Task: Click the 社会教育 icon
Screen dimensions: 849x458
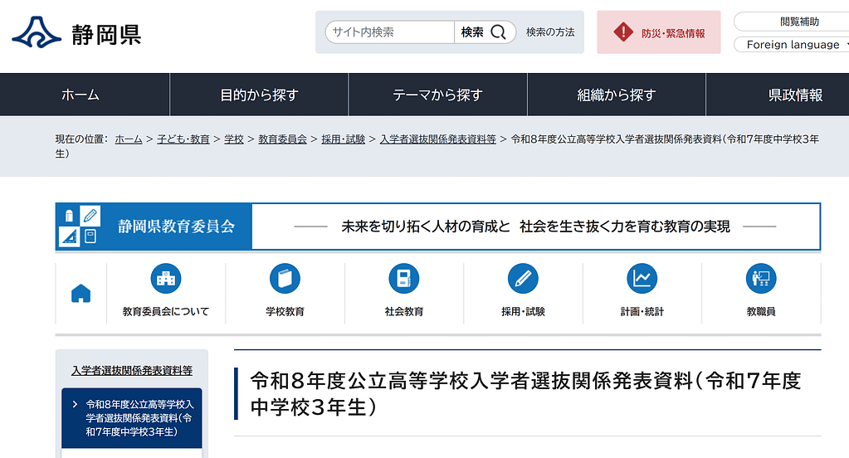Action: [404, 279]
